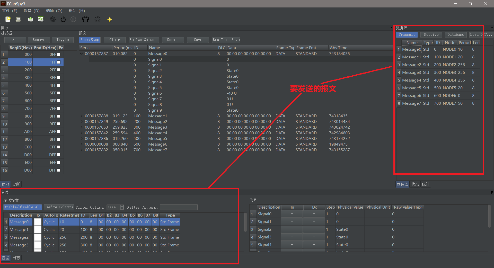Open the 选项 (O) menu

[x=54, y=11]
